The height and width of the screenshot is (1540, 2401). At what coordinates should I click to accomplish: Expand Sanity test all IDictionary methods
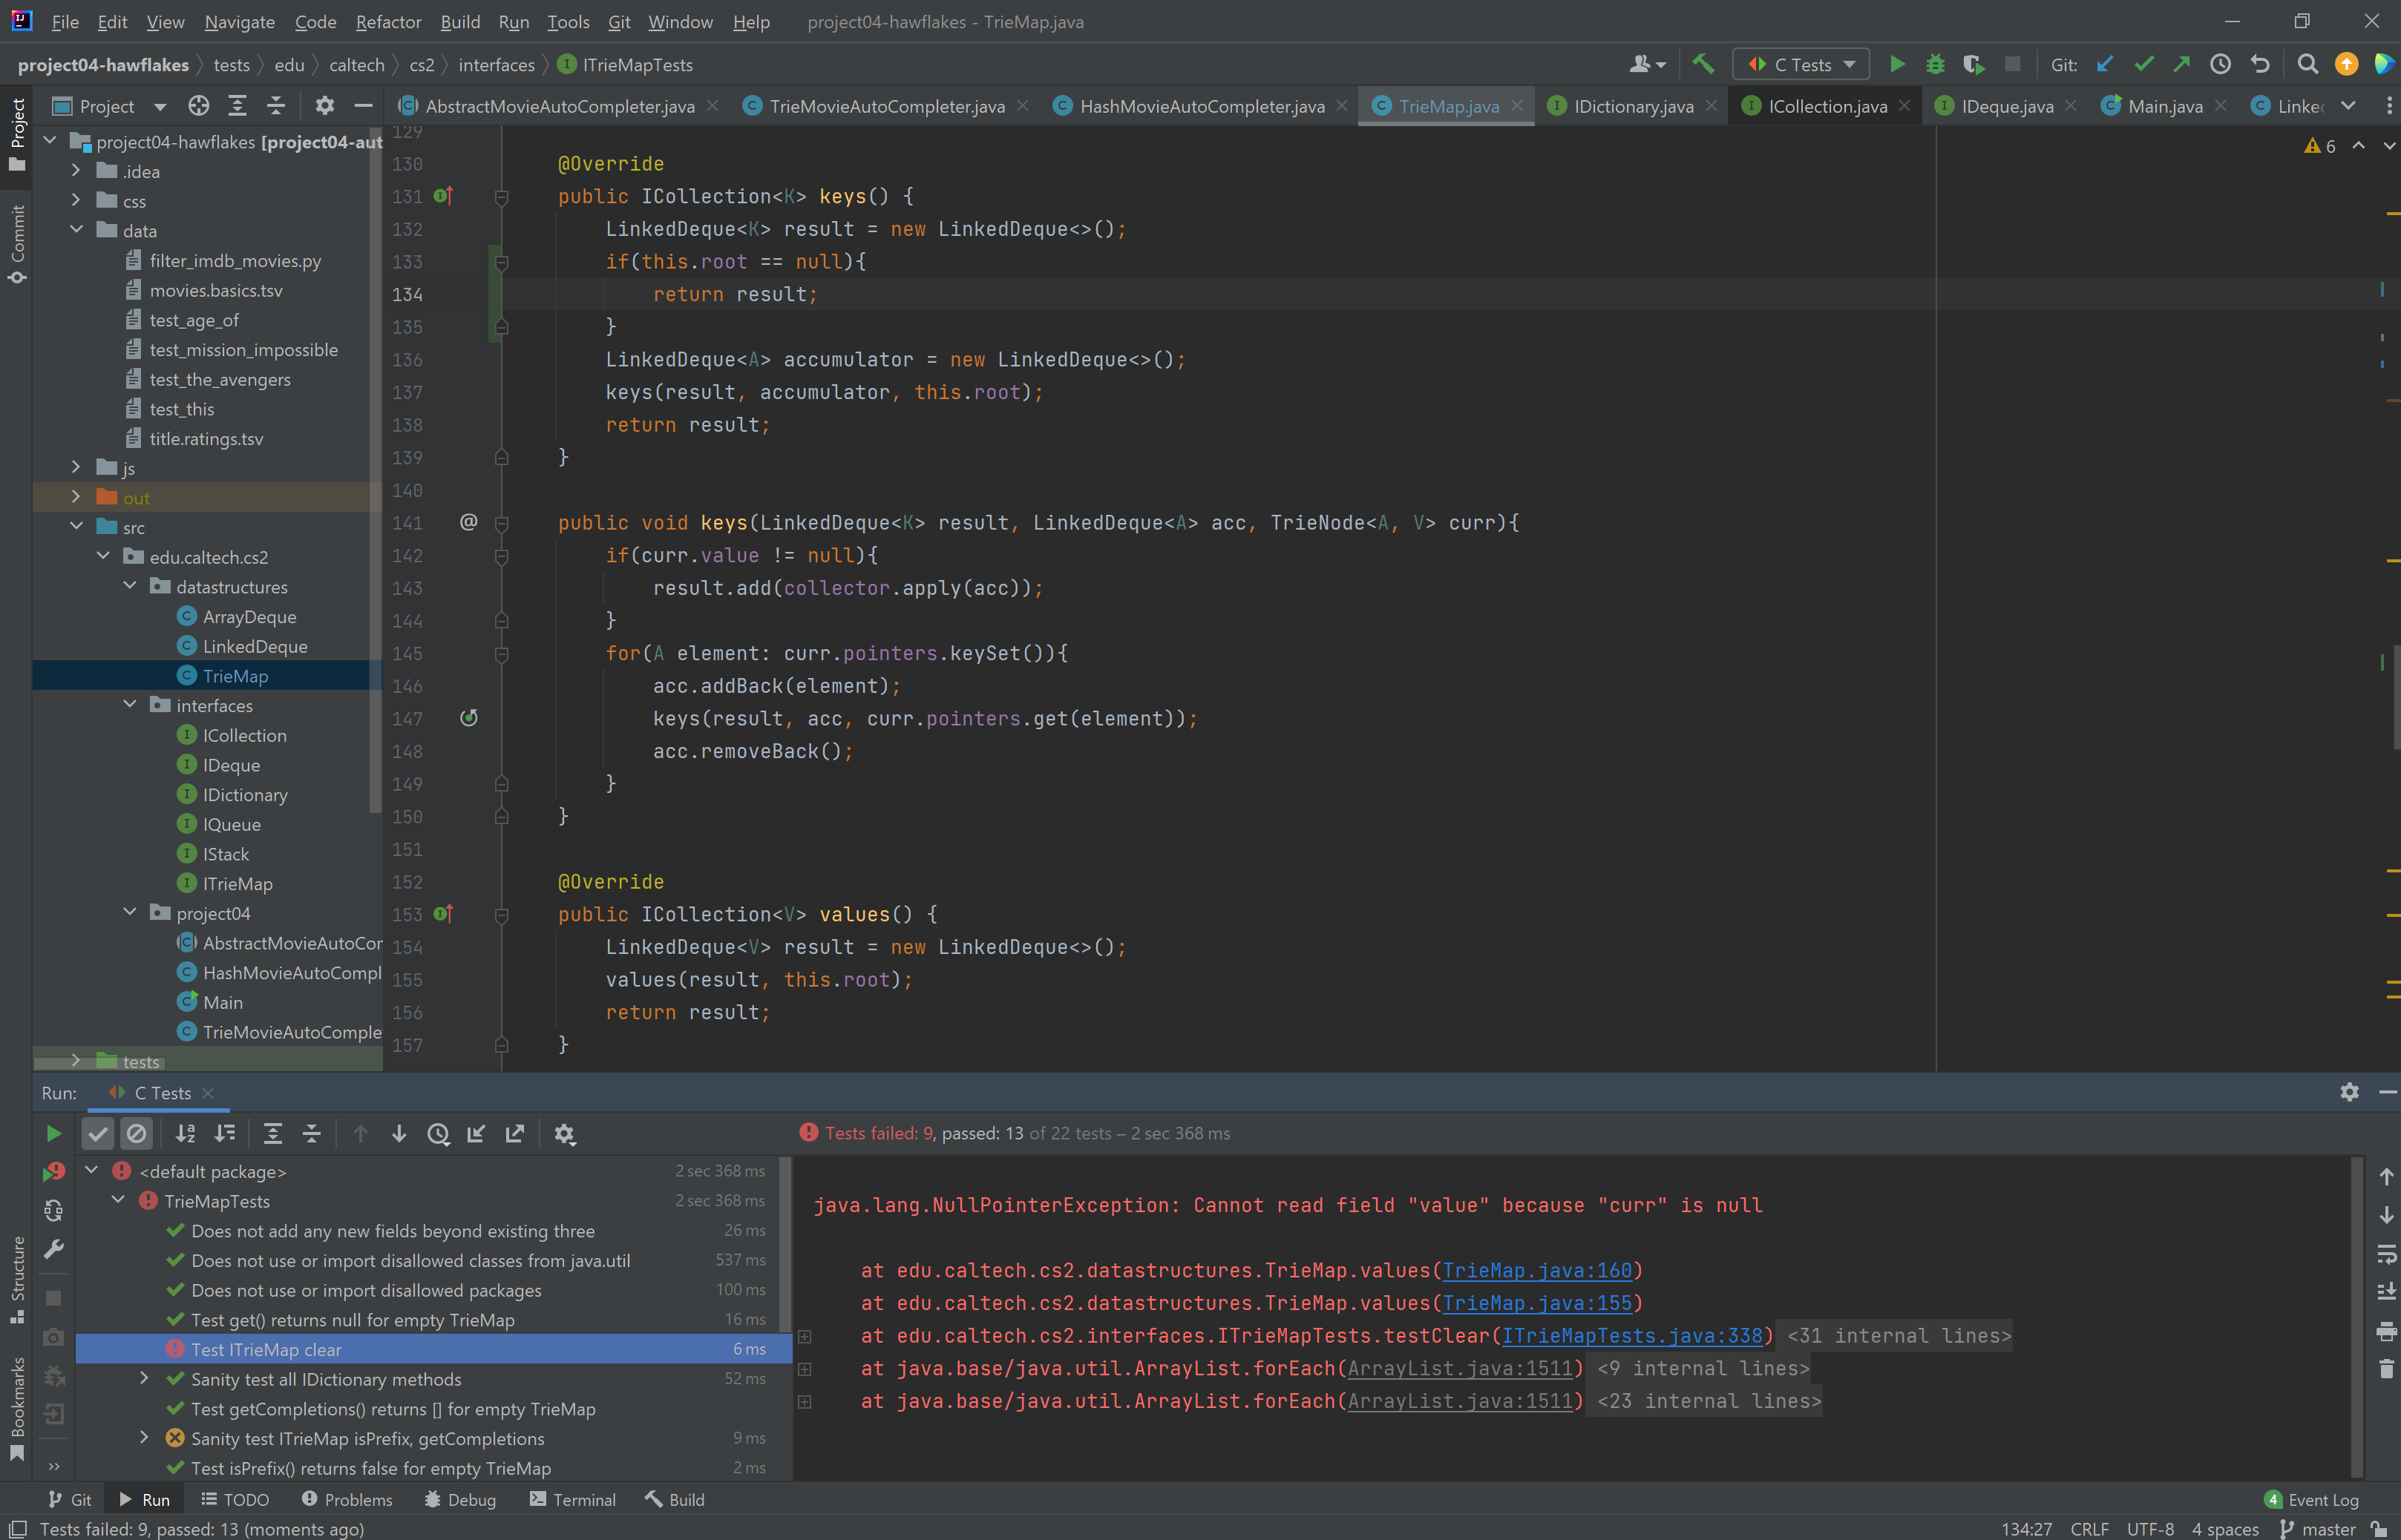(144, 1379)
